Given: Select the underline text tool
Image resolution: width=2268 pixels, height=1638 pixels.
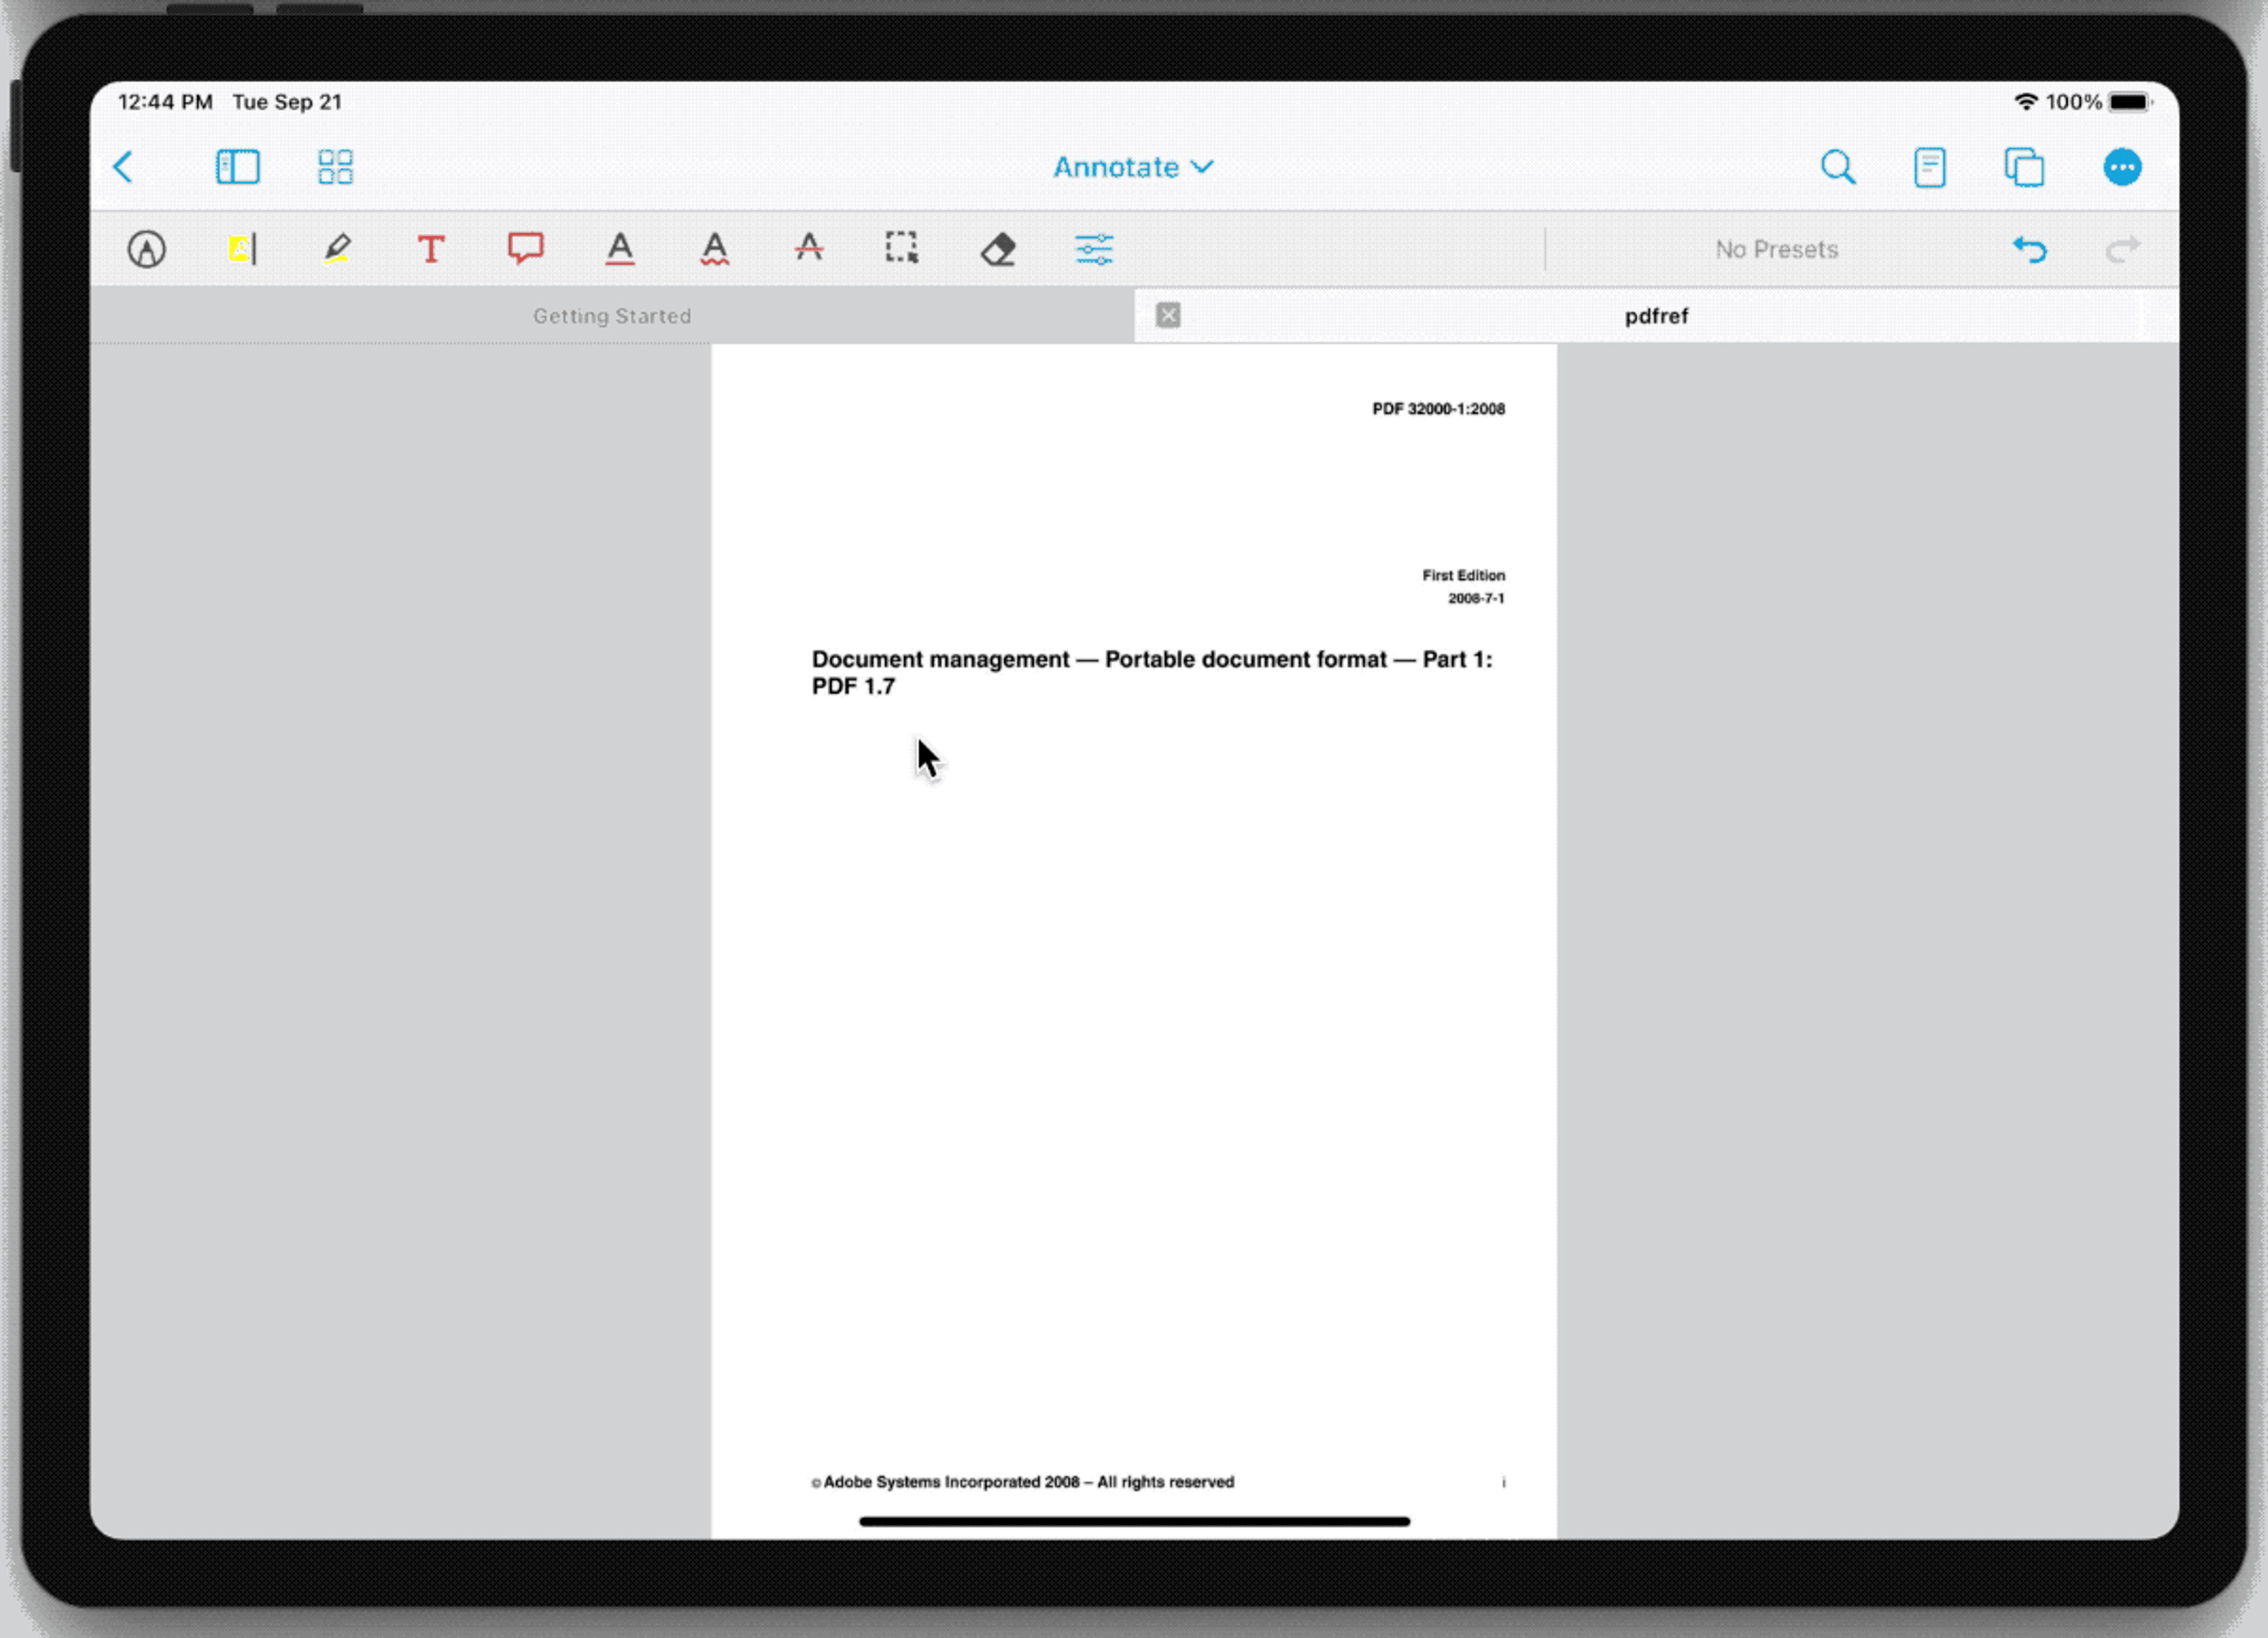Looking at the screenshot, I should pos(620,248).
